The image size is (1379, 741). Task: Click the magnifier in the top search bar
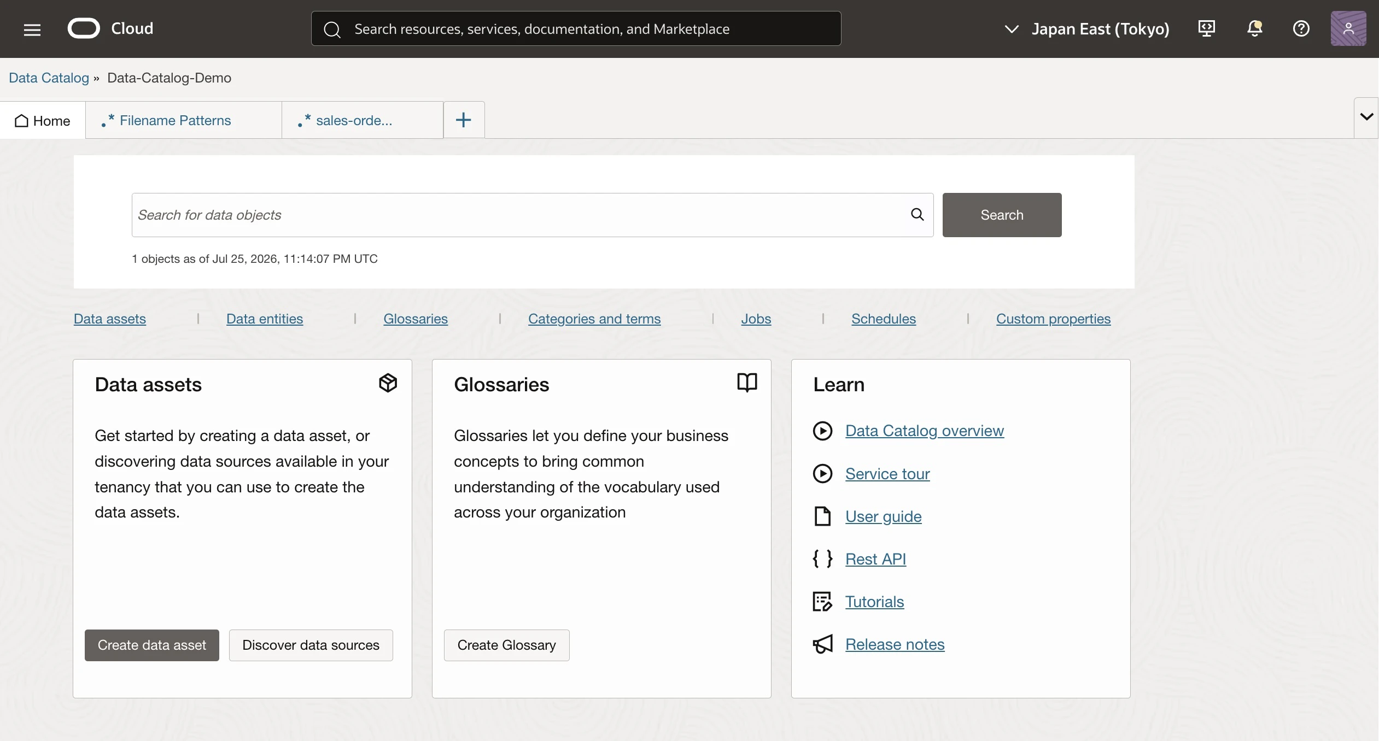(332, 30)
